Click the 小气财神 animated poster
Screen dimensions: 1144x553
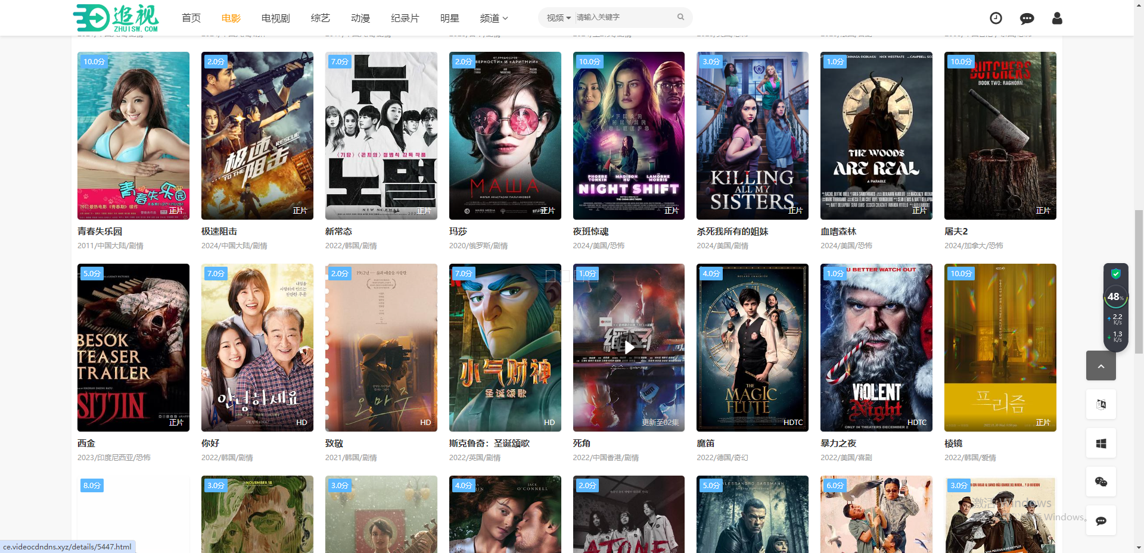tap(505, 348)
